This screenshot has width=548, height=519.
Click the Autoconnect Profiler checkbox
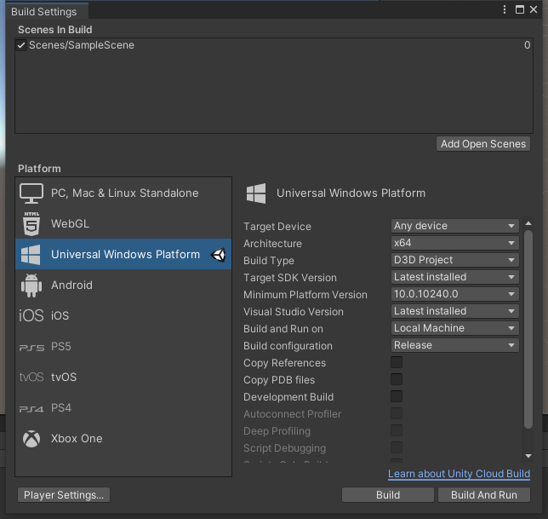click(397, 413)
